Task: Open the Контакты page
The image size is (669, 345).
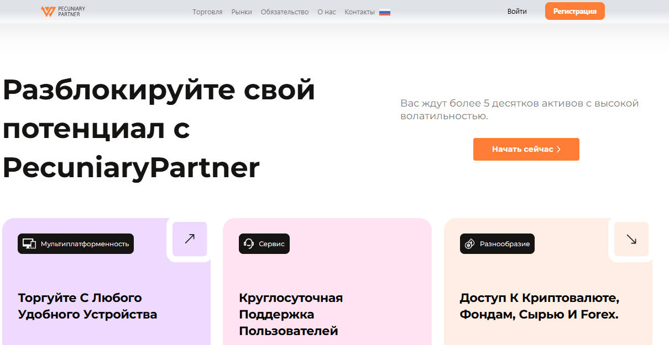Action: [x=359, y=12]
